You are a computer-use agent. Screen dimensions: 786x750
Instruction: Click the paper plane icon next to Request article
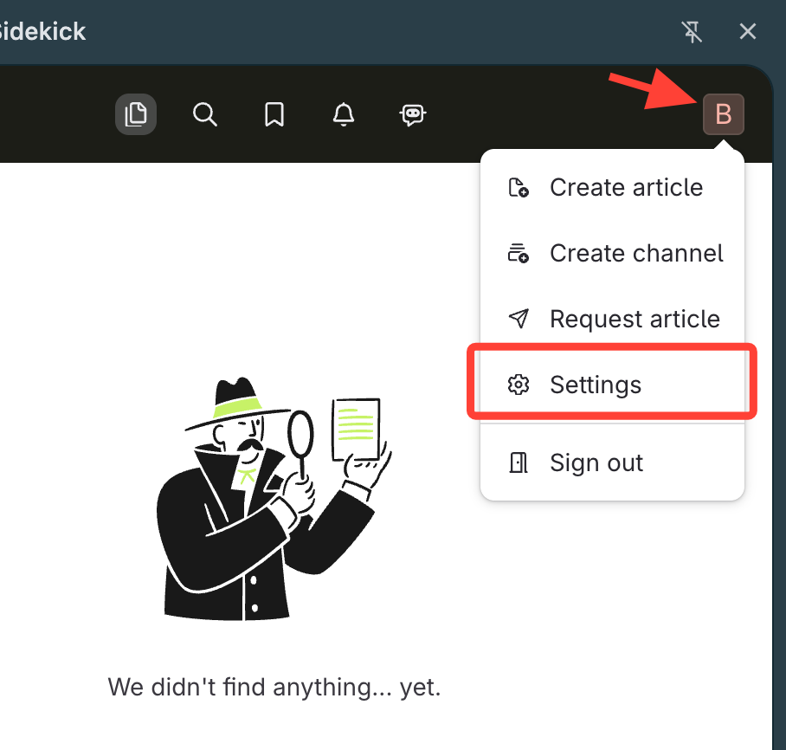518,320
